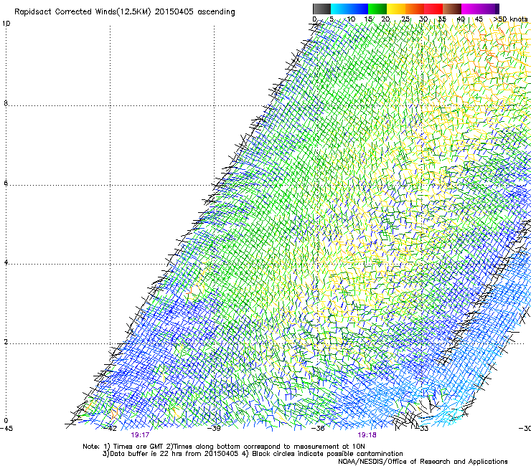Click the 'Rapidscat Corrected Winds(12.5KM)' title text
This screenshot has height=466, width=531.
click(83, 12)
